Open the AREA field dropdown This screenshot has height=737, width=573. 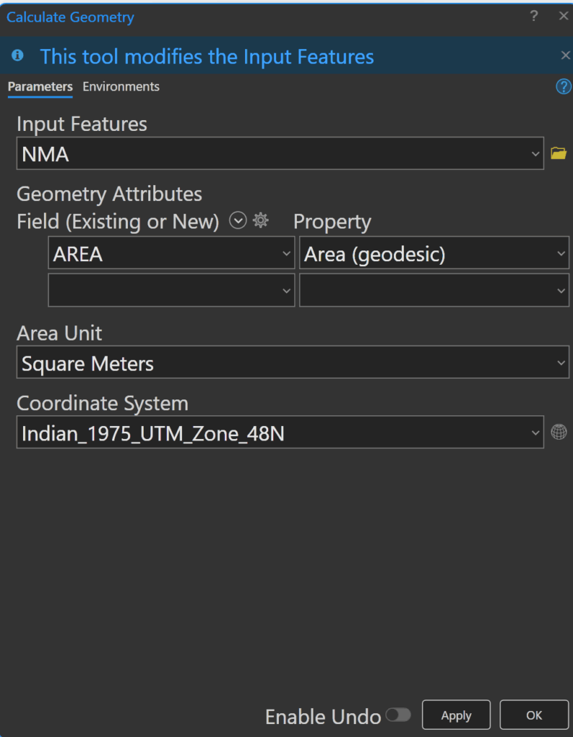pyautogui.click(x=286, y=254)
